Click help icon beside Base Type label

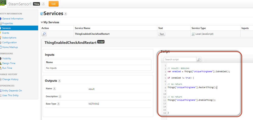tap(59, 104)
